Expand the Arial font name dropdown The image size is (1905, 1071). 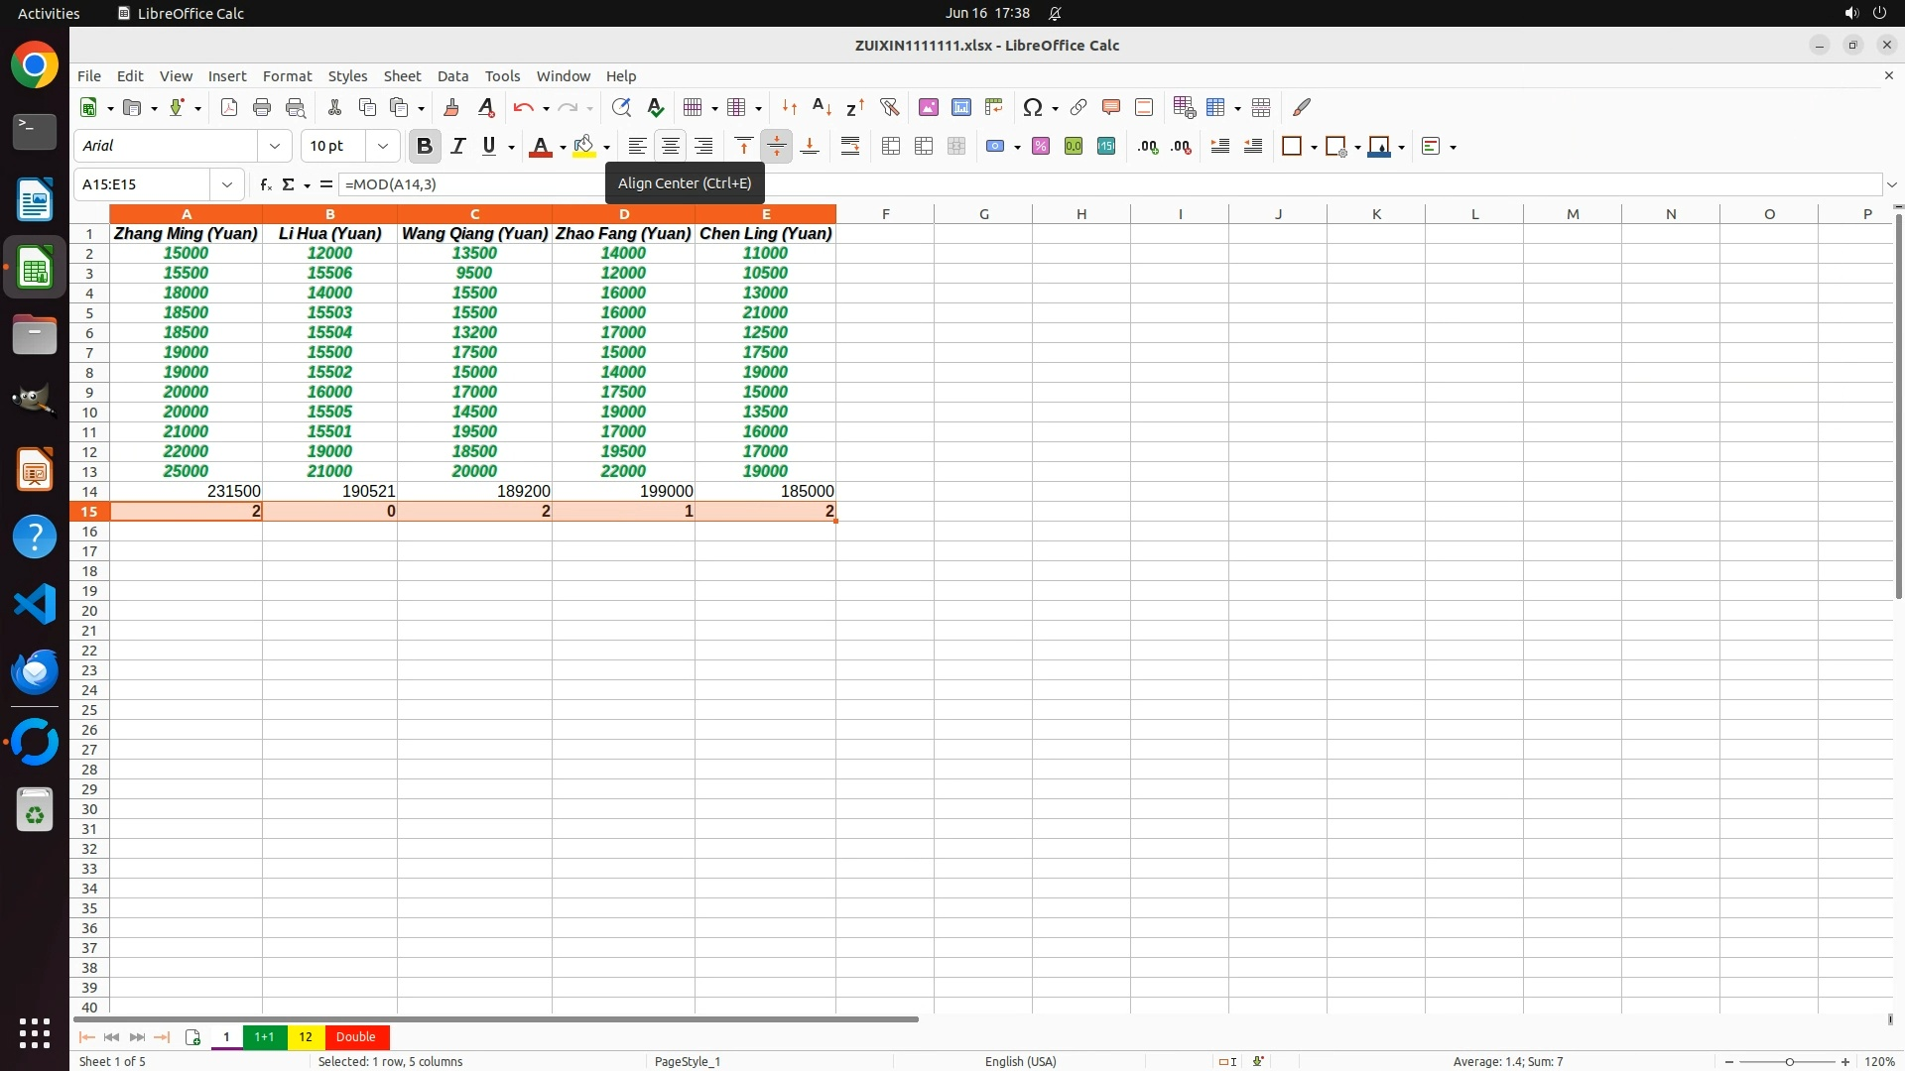[x=275, y=146]
